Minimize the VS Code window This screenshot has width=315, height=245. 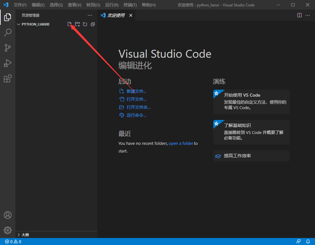278,5
